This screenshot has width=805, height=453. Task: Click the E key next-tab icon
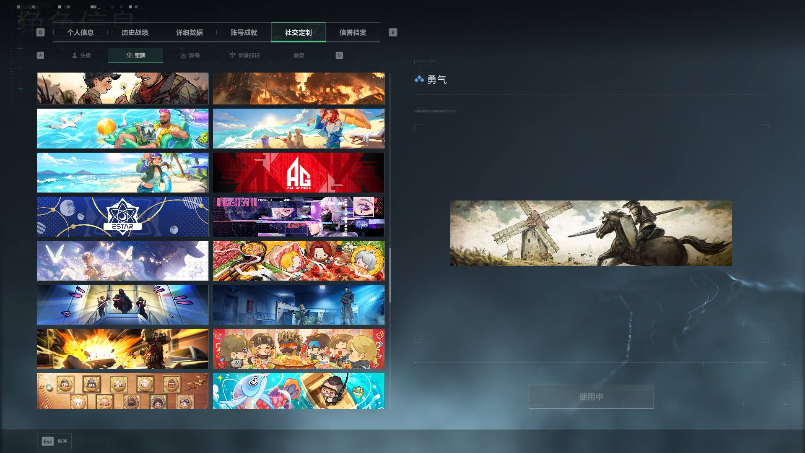point(393,32)
